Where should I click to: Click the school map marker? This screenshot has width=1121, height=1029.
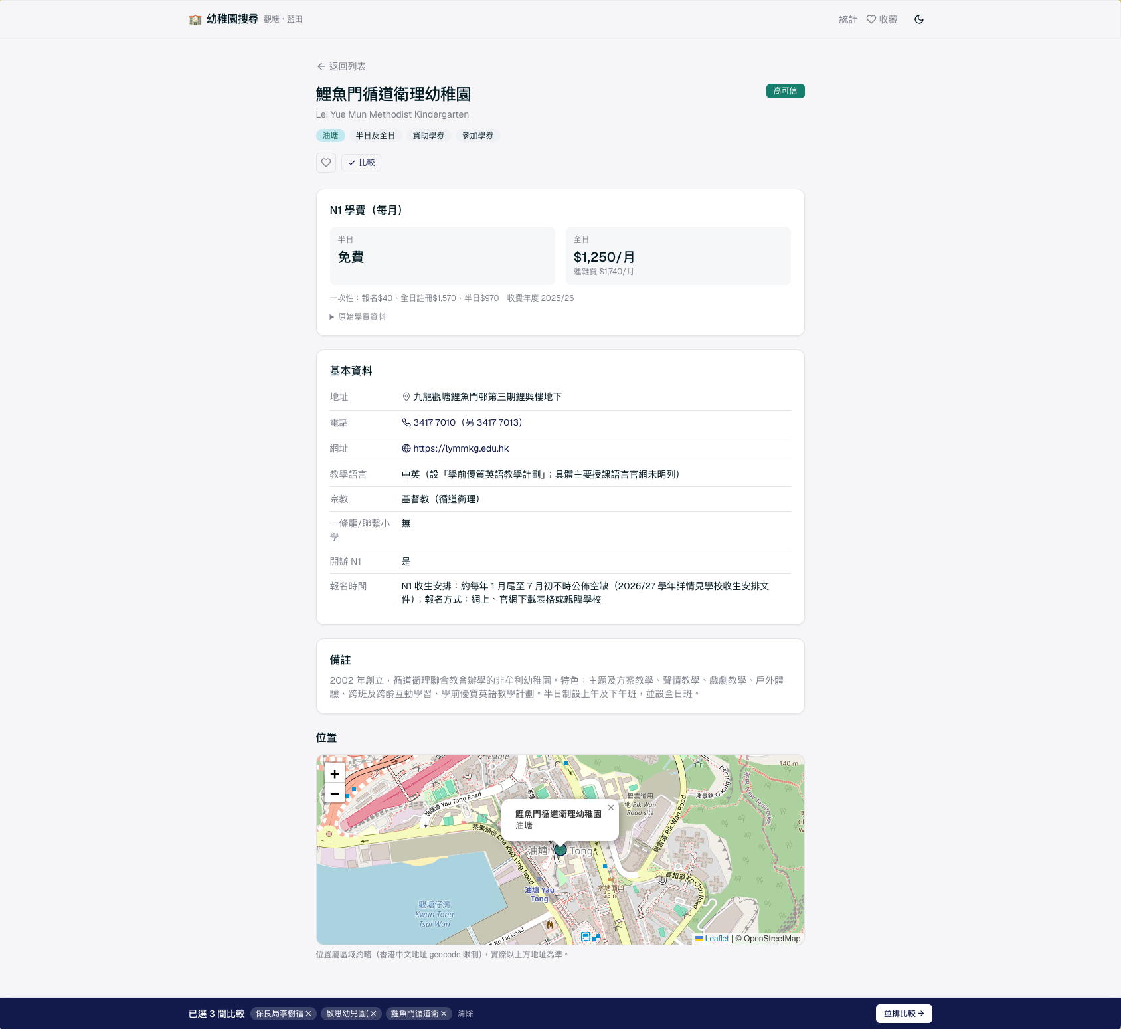[x=560, y=849]
